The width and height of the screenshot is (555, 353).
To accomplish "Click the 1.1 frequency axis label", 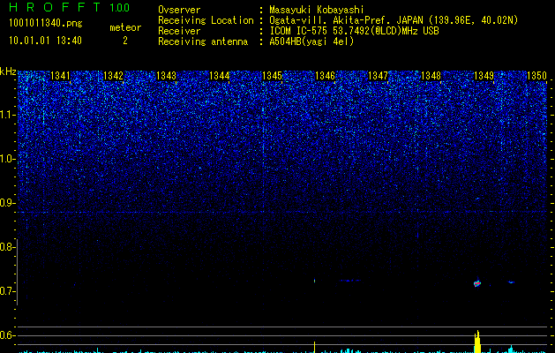I will (7, 115).
